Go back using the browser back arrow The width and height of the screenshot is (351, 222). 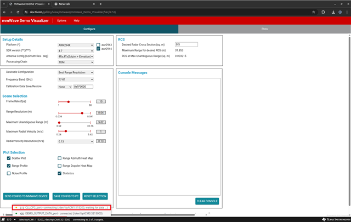pyautogui.click(x=4, y=12)
